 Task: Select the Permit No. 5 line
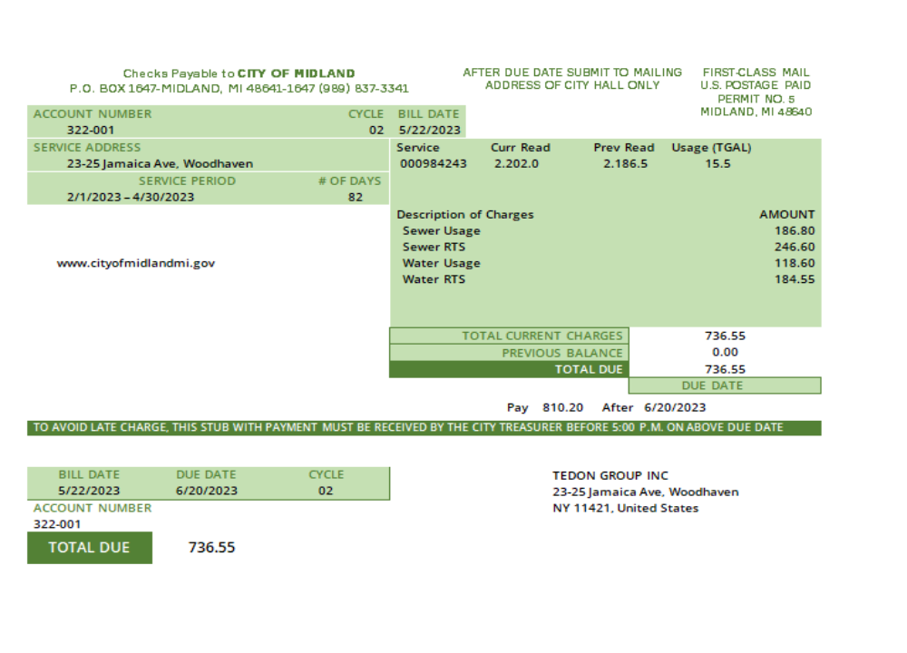tap(756, 99)
